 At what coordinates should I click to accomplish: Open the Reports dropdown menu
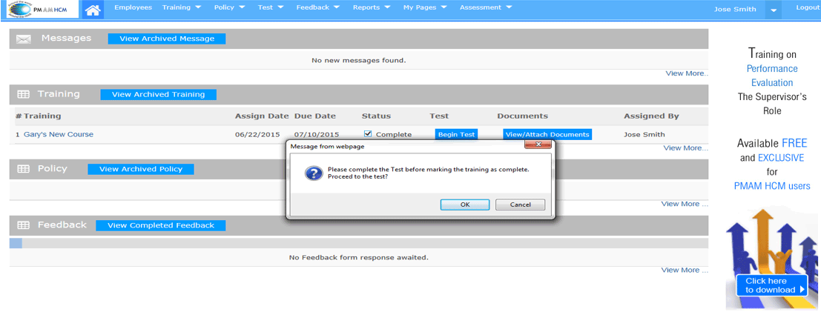coord(372,7)
